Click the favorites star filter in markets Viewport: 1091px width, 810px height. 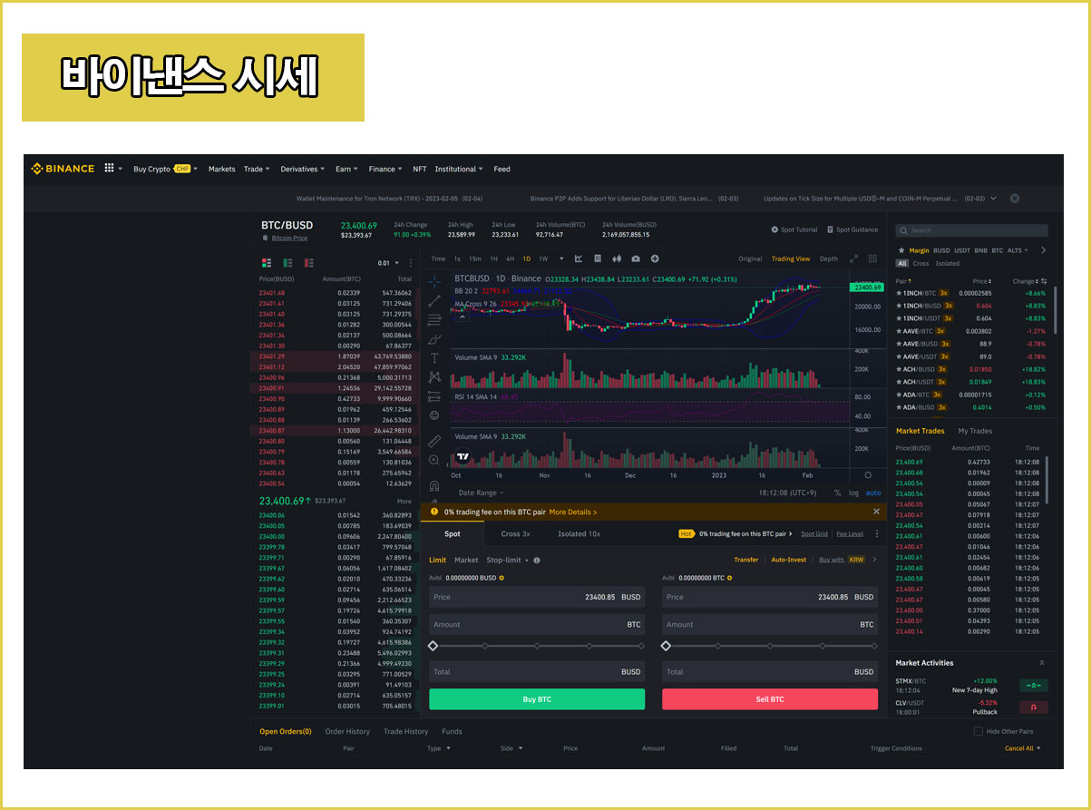point(901,250)
